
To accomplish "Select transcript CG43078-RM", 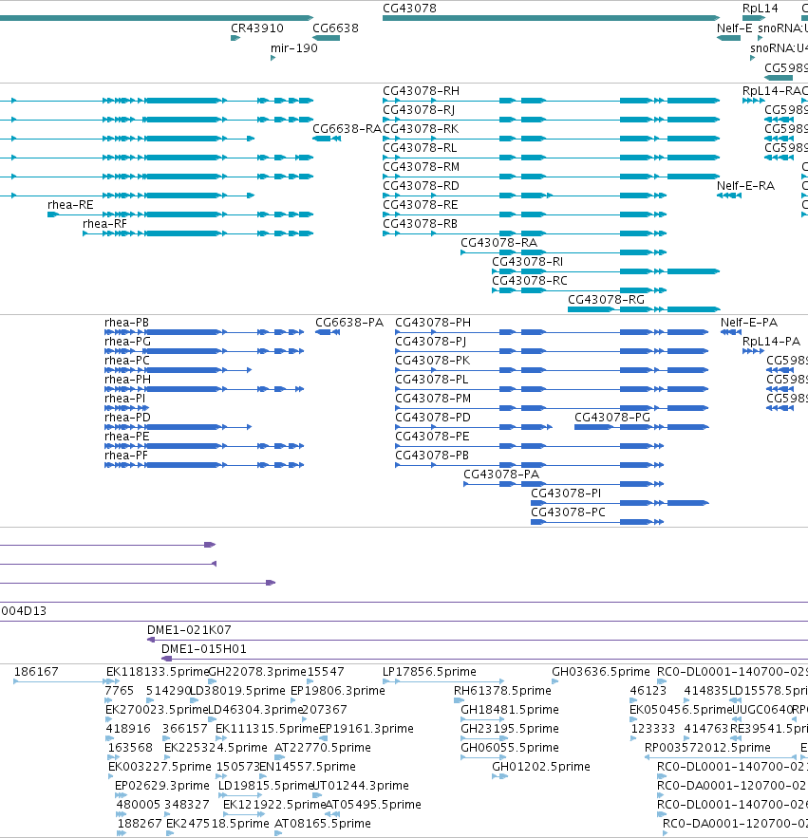I will pos(551,177).
